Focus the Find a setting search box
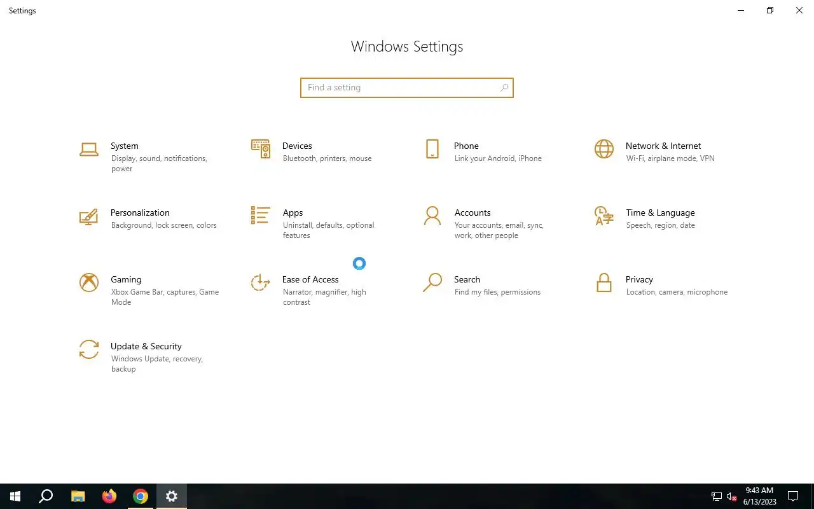The height and width of the screenshot is (509, 814). click(x=407, y=88)
